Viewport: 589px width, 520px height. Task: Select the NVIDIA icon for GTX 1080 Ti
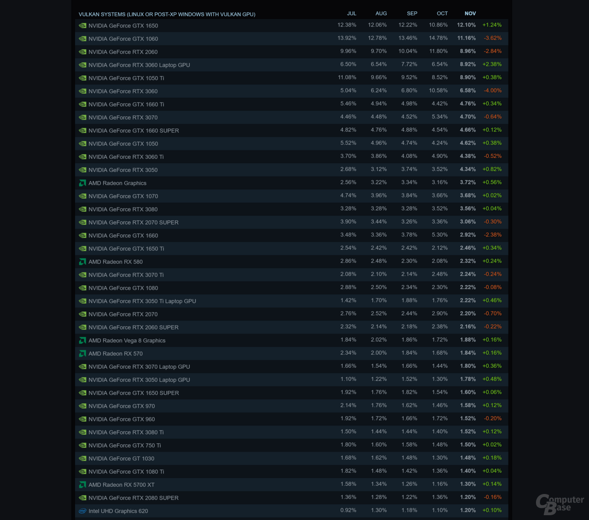(x=82, y=472)
